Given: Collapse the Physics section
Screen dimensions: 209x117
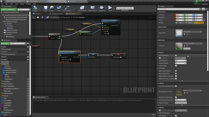Looking at the screenshot, I should 158,53.
